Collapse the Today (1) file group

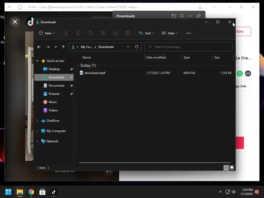coord(78,65)
